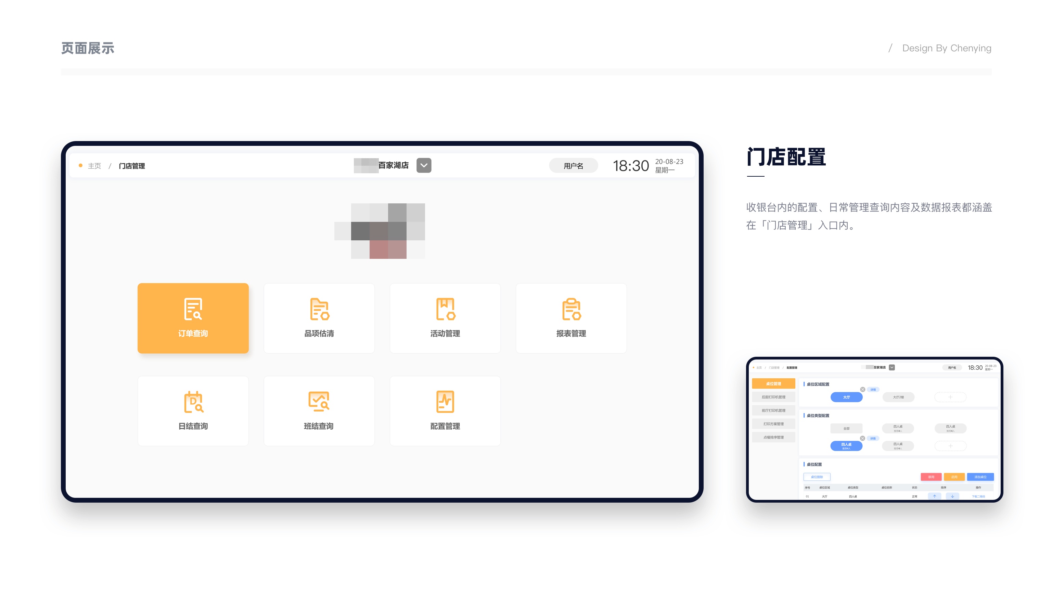Click the 主页 breadcrumb link in large screen
1052x593 pixels.
pyautogui.click(x=94, y=165)
